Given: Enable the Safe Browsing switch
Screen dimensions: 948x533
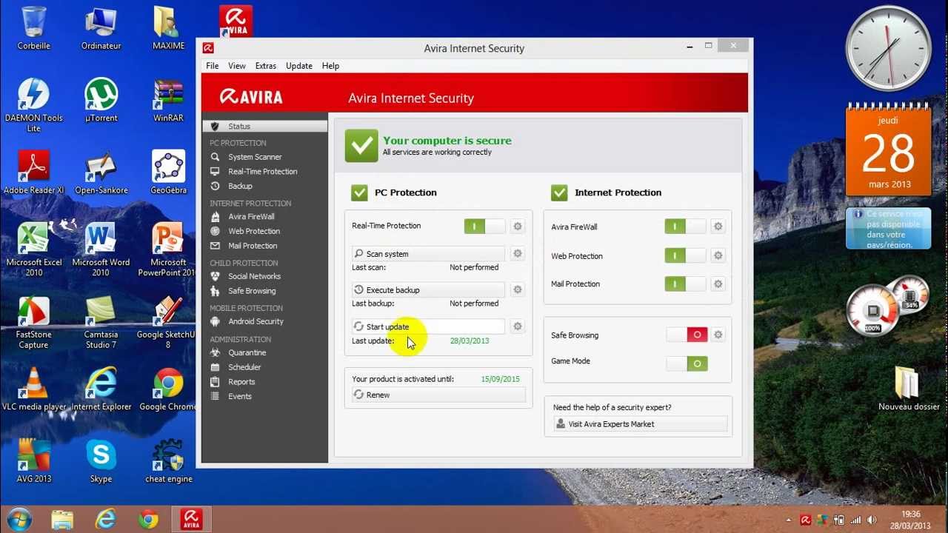Looking at the screenshot, I should (x=687, y=335).
